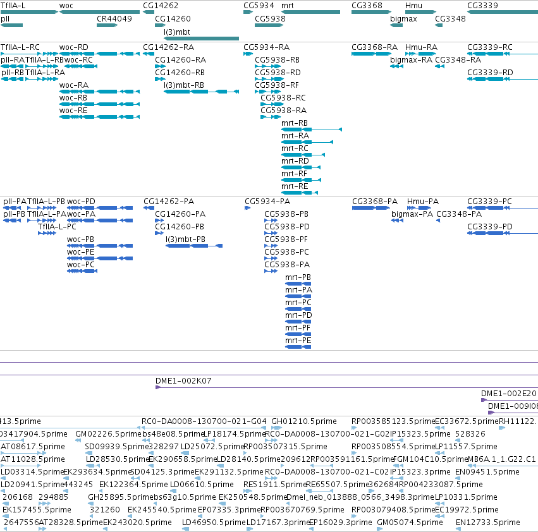
Task: Select protein label mrt-PE
Action: (x=298, y=341)
